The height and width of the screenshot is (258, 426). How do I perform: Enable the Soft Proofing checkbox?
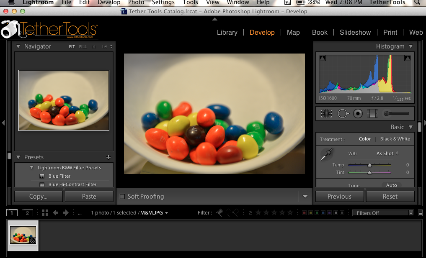click(122, 197)
